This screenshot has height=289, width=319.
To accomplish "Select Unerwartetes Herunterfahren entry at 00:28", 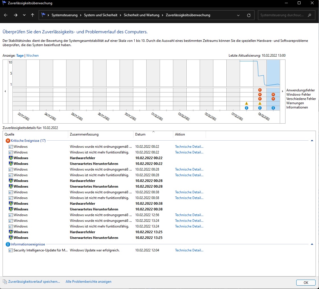I will tap(94, 186).
